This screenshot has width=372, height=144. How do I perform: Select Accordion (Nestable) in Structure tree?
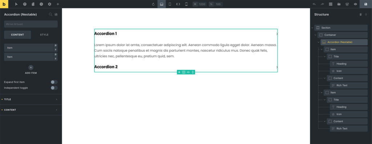[344, 42]
